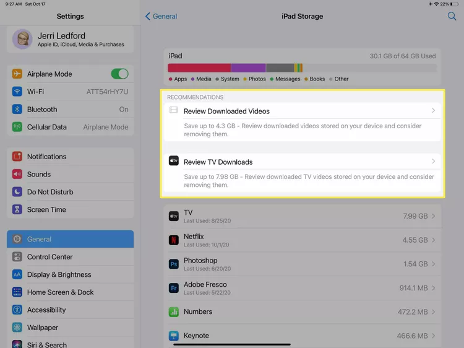Select Notifications in the sidebar

tap(70, 157)
